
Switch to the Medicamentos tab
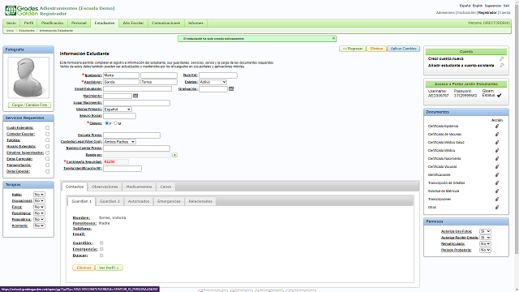tap(139, 187)
